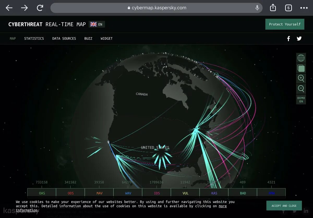The image size is (313, 218).
Task: Share via the Twitter icon
Action: [299, 39]
